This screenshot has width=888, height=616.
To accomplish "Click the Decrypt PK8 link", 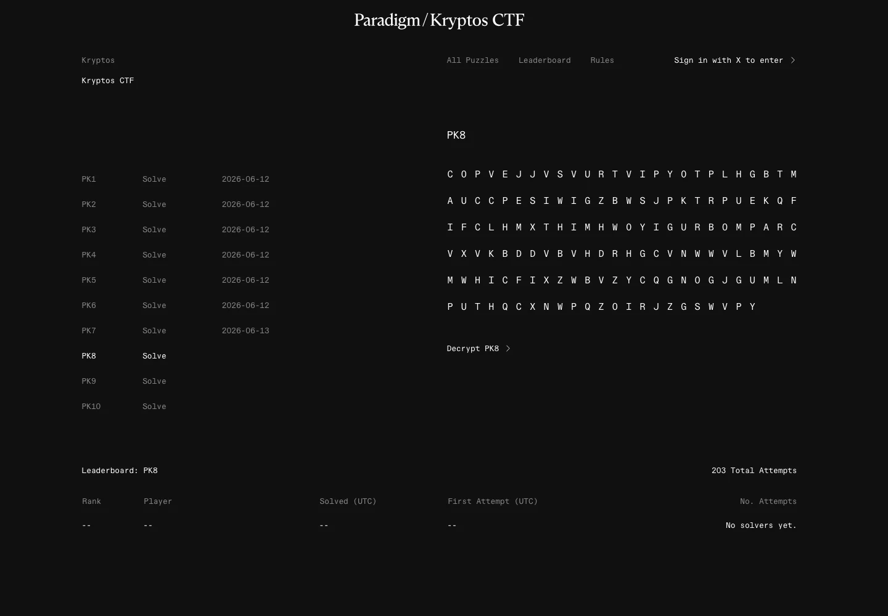I will point(473,349).
